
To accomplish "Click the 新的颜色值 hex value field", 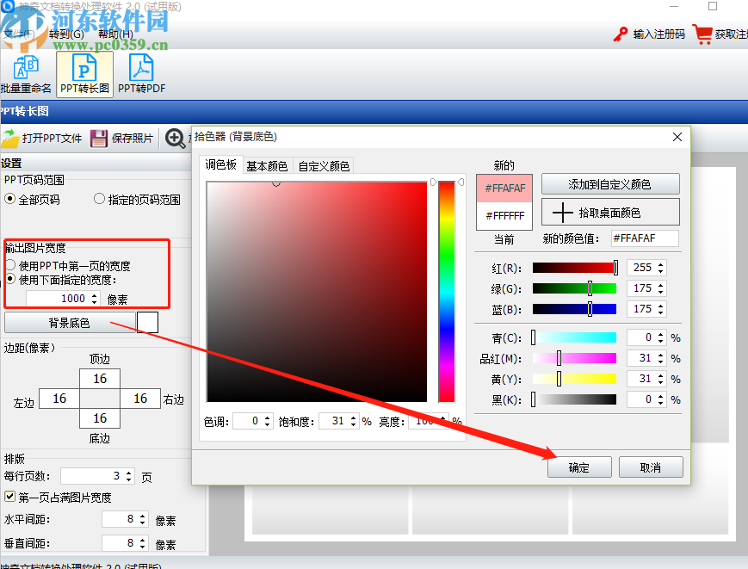I will tap(644, 238).
